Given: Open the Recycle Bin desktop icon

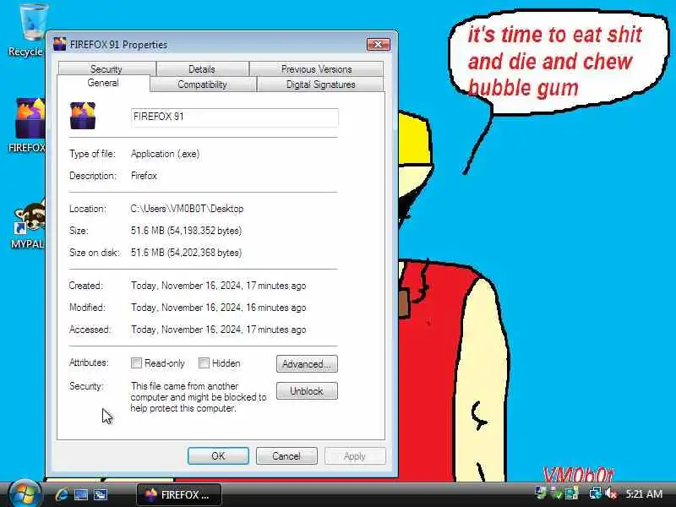Looking at the screenshot, I should point(30,30).
